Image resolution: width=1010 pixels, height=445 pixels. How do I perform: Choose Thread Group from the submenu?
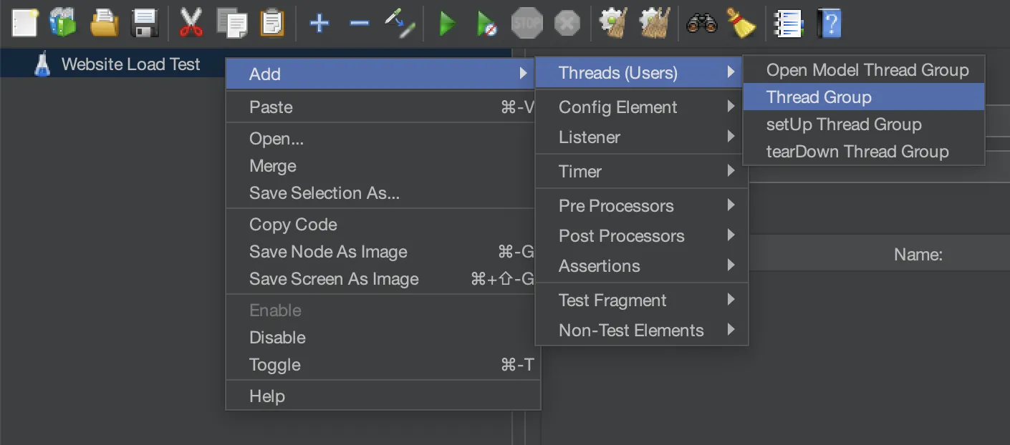pyautogui.click(x=819, y=97)
